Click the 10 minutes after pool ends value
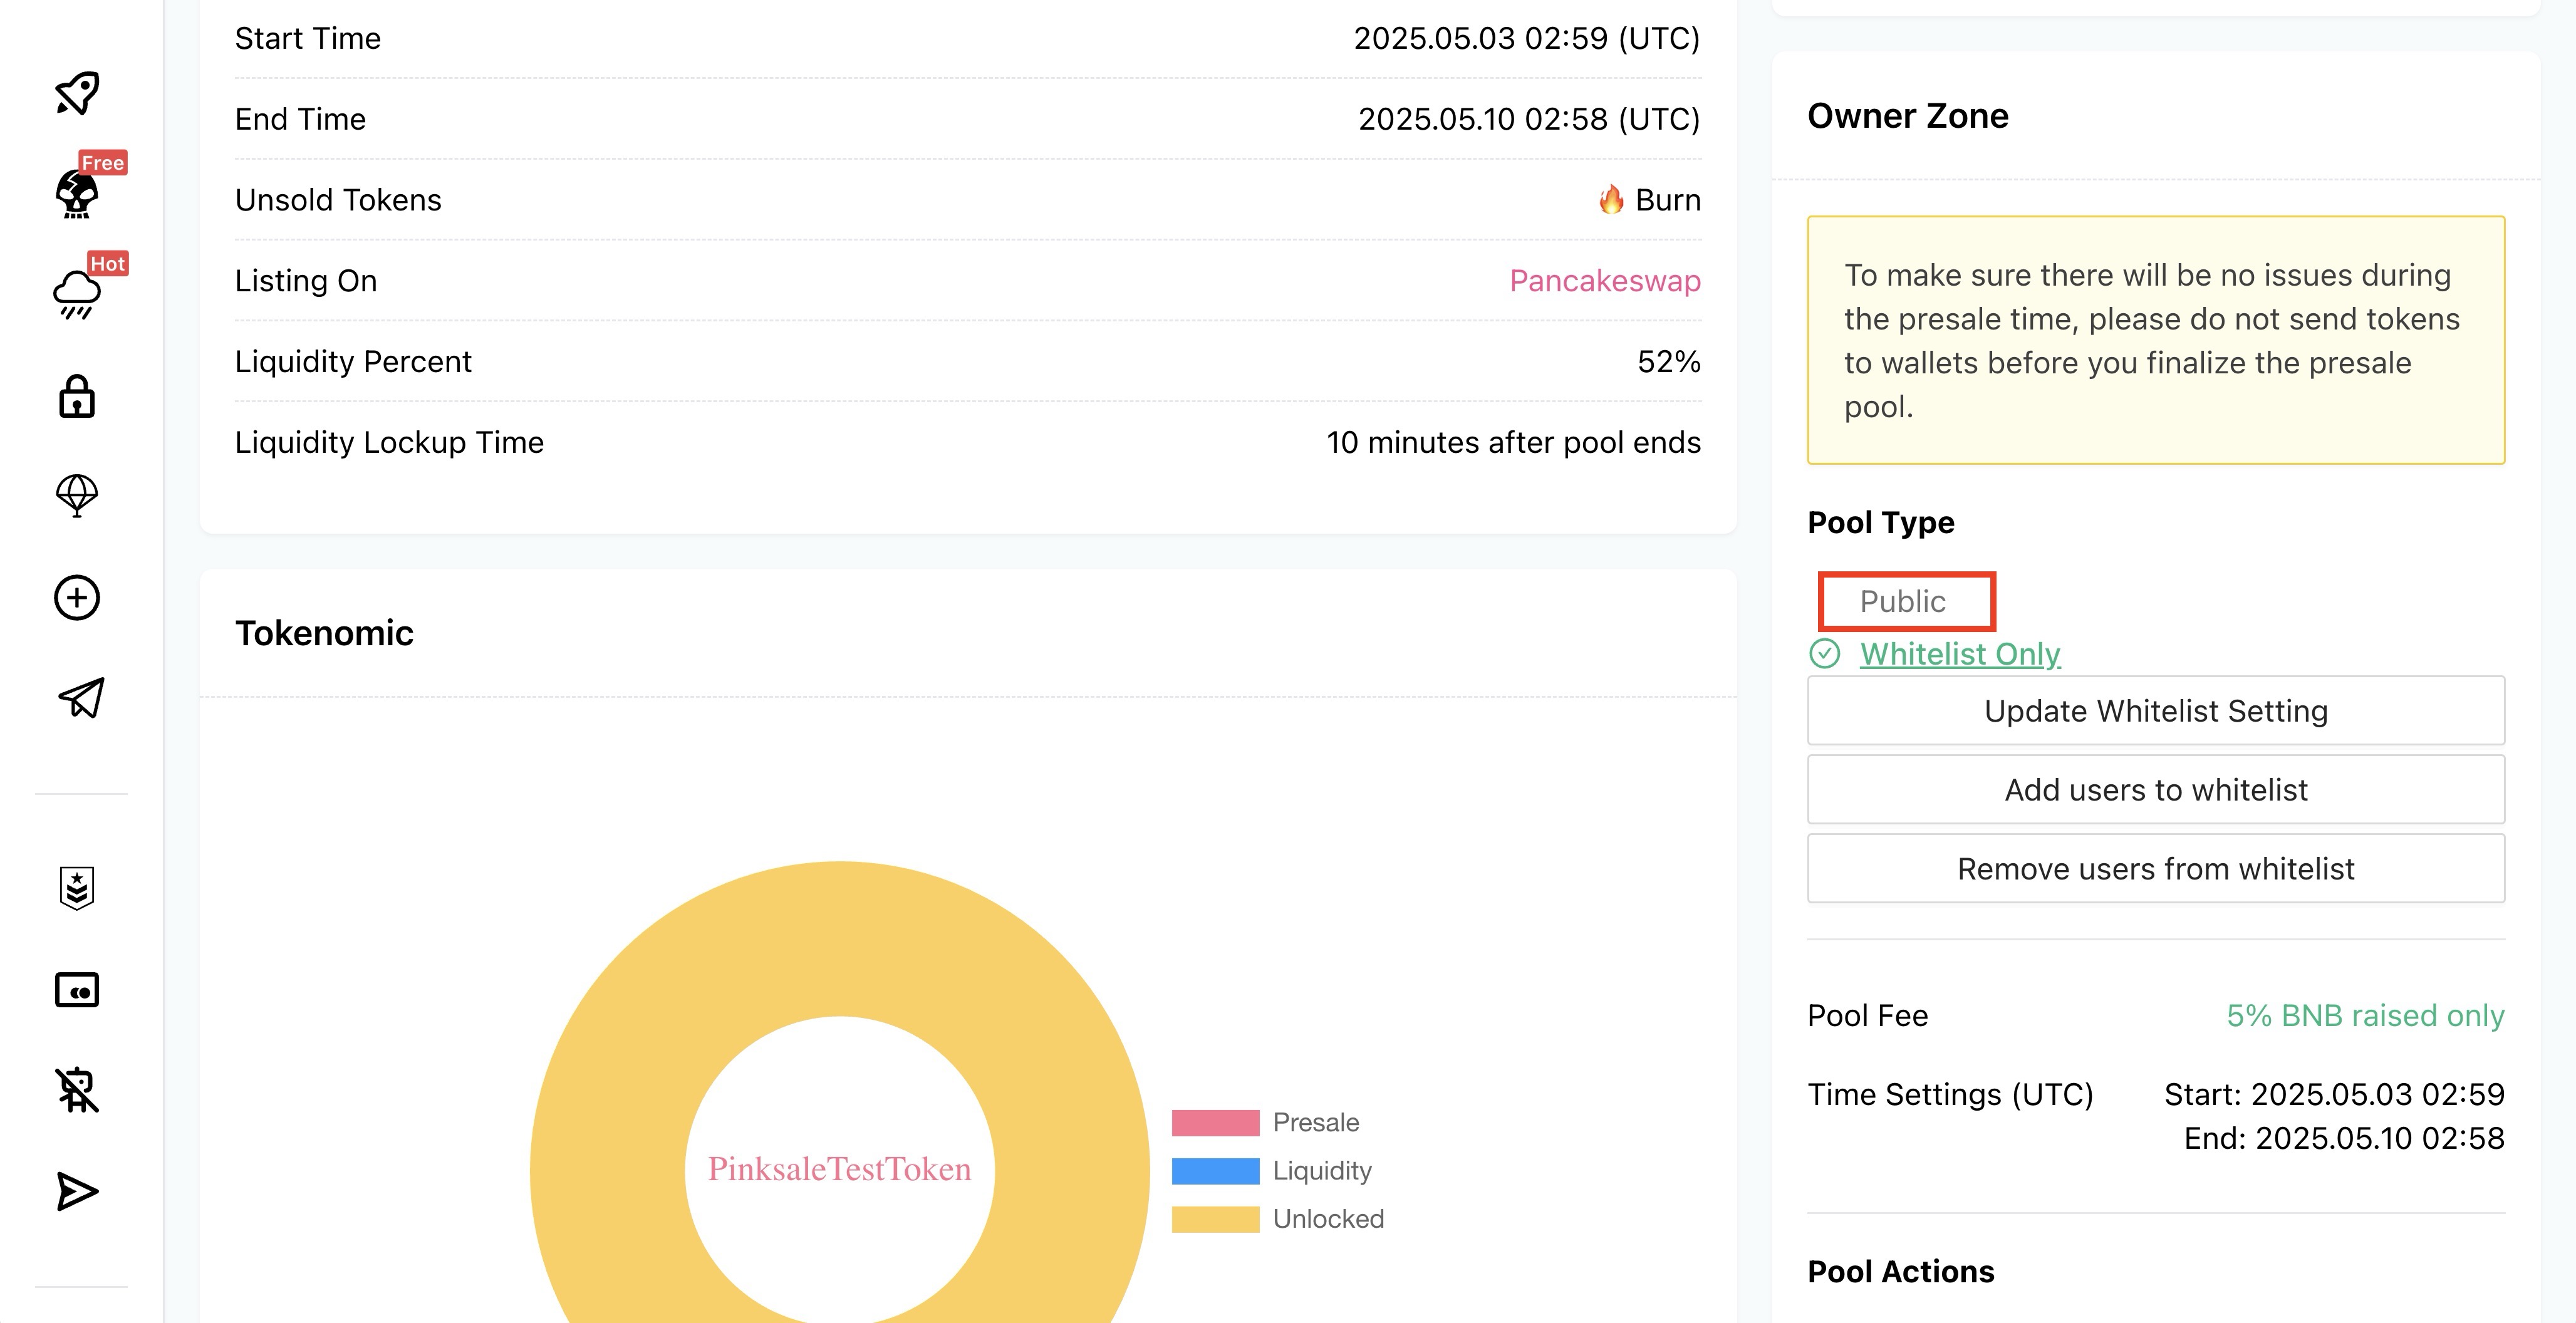Image resolution: width=2576 pixels, height=1323 pixels. (x=1513, y=443)
